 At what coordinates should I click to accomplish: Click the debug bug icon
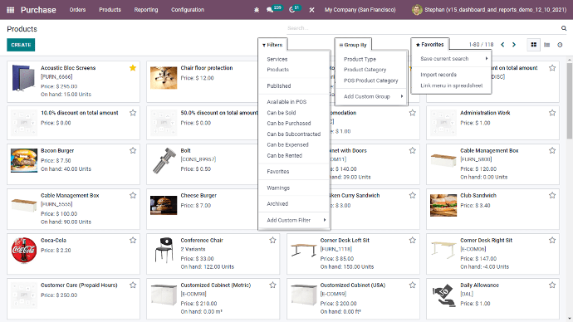(x=257, y=10)
